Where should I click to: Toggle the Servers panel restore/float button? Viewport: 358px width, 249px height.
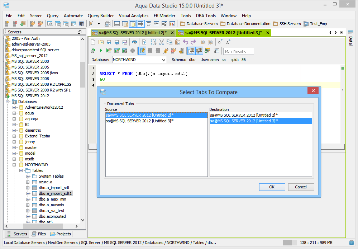80,32
